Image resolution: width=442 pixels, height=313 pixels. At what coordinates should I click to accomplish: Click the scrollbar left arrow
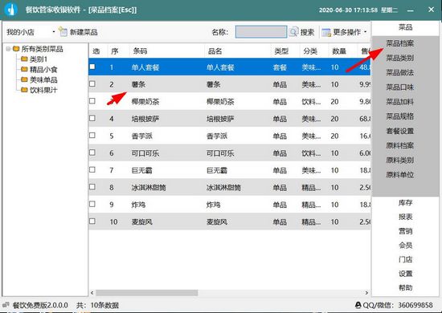(92, 293)
